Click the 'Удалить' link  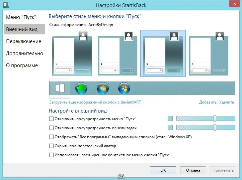[227, 102]
